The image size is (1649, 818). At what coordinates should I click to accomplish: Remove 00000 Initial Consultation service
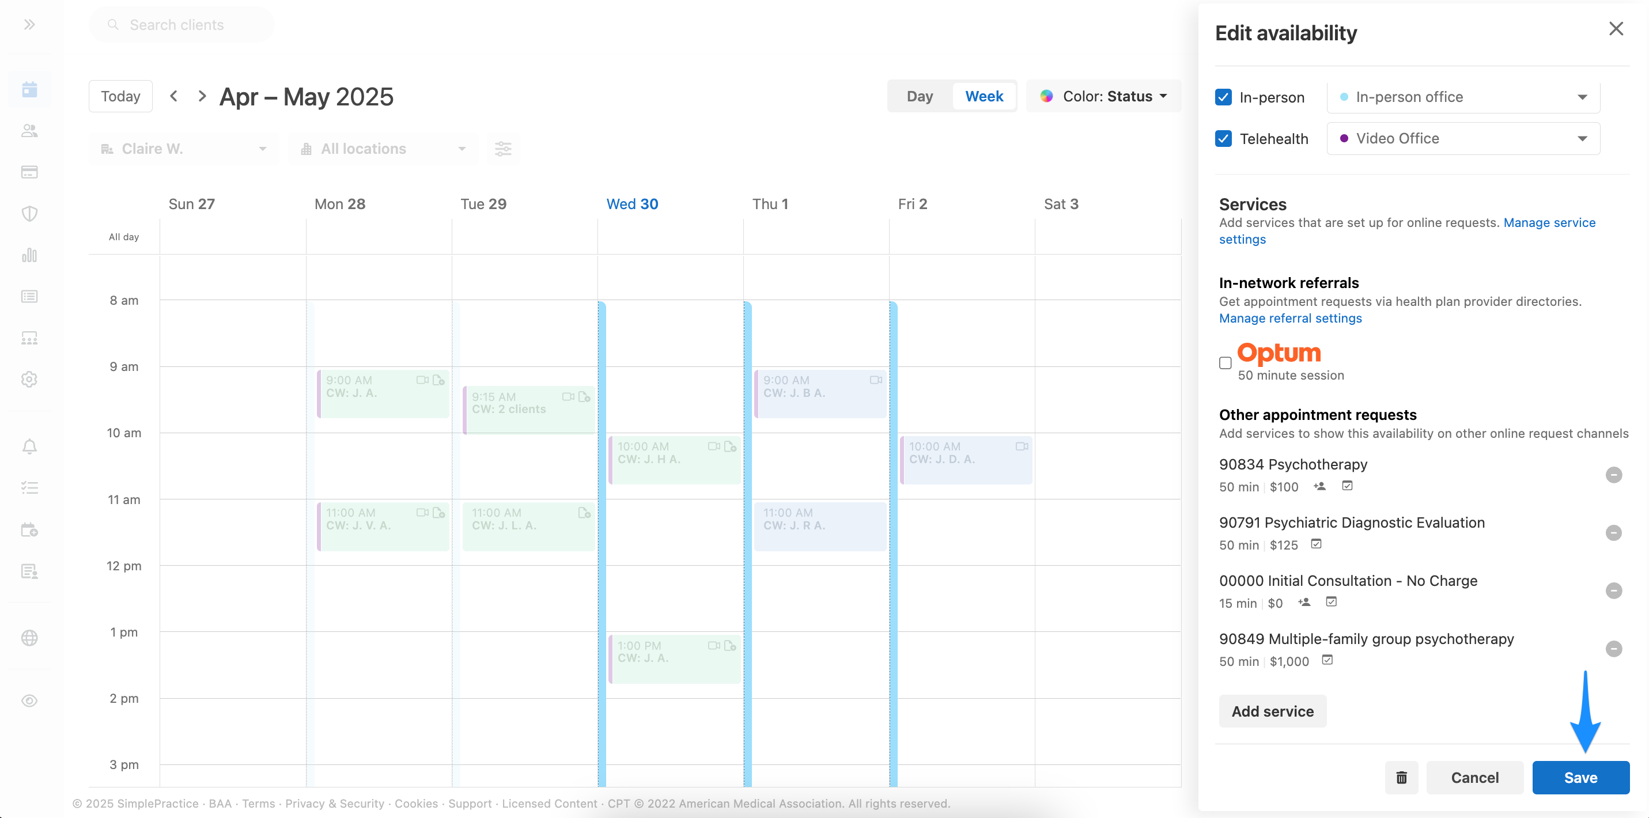[1614, 591]
